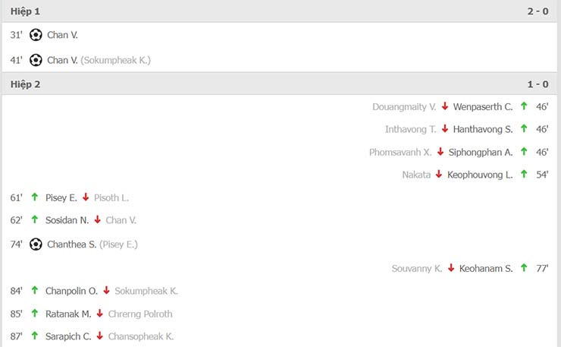Open player Keophouvong L.
This screenshot has width=561, height=347.
(x=480, y=175)
